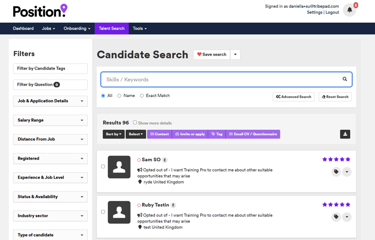This screenshot has height=240, width=375.
Task: Click the tag icon for Sam SO
Action: coord(336,172)
